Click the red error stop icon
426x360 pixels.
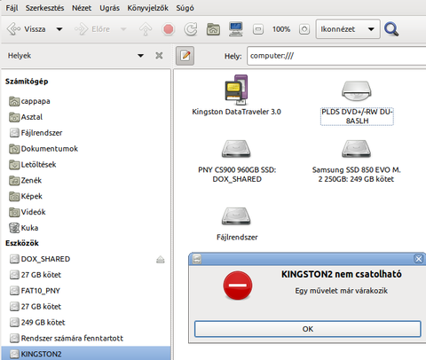[238, 286]
